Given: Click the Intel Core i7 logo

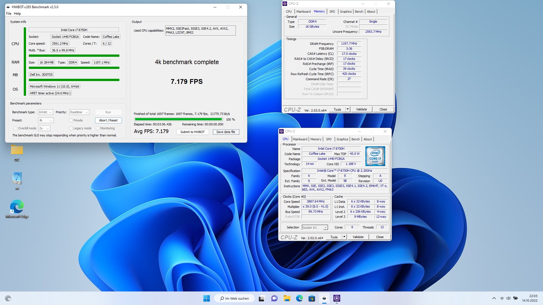Looking at the screenshot, I should [x=375, y=156].
